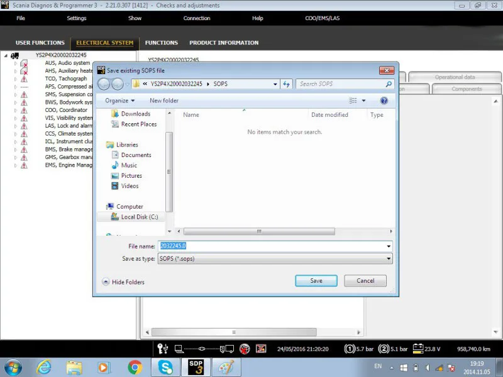Click the USB connection status icon
Screen dimensions: 503x377
pos(163,349)
